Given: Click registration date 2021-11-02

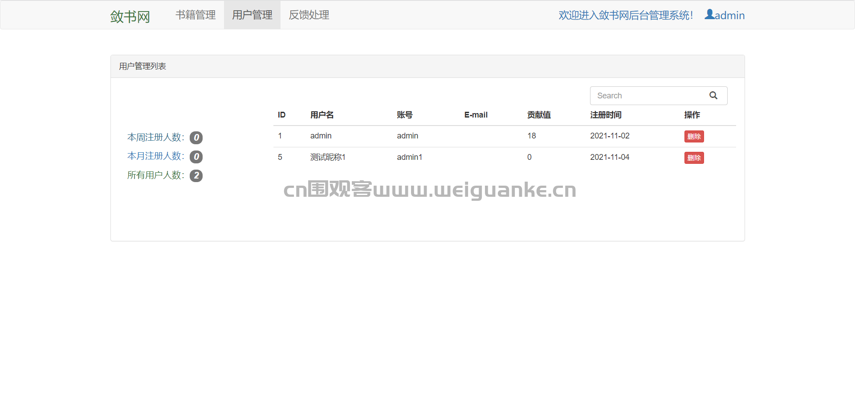Looking at the screenshot, I should 610,136.
